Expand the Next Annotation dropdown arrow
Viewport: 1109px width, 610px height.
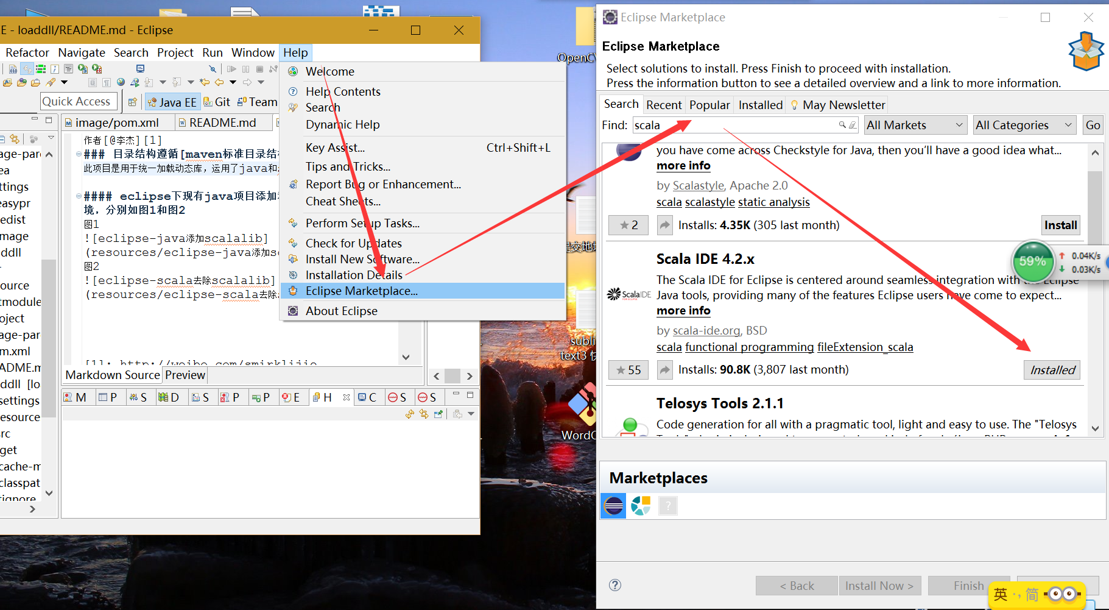163,82
